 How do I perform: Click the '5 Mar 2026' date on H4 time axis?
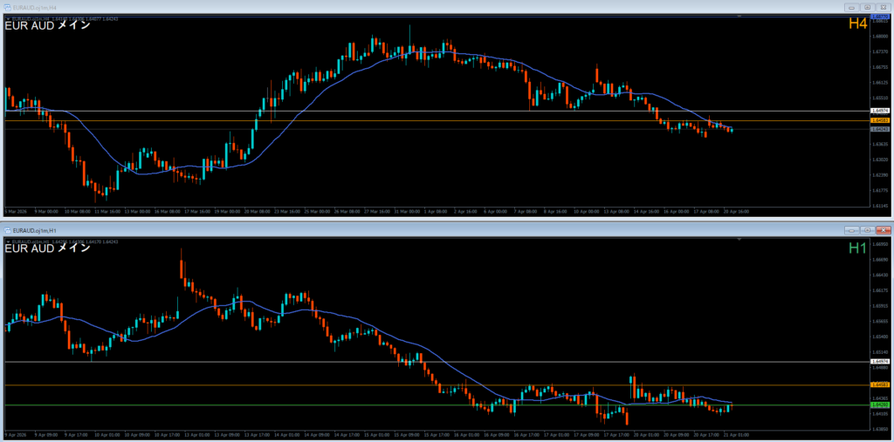[15, 211]
